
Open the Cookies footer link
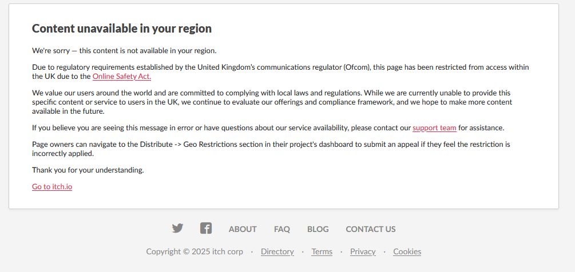point(407,251)
